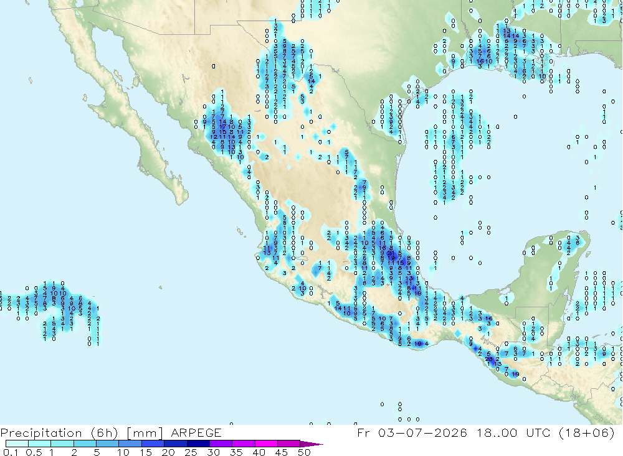Click the 2–5 mm legend color box
This screenshot has width=623, height=456.
click(x=85, y=444)
